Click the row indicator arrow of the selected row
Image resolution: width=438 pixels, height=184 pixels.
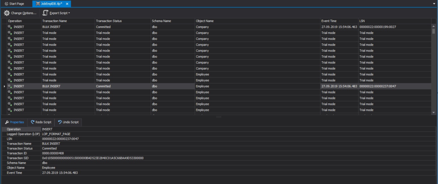tap(4, 86)
